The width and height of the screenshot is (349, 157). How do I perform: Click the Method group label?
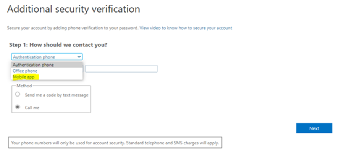[x=24, y=86]
